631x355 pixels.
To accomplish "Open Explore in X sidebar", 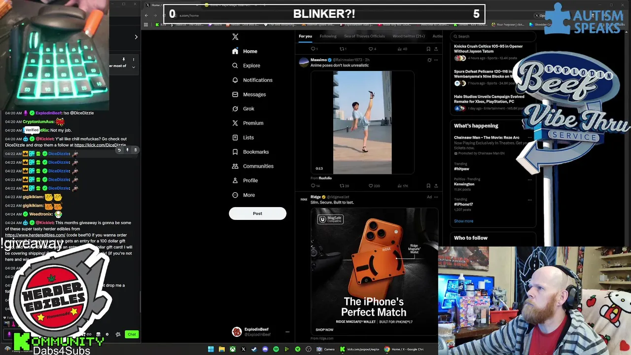I will (246, 66).
